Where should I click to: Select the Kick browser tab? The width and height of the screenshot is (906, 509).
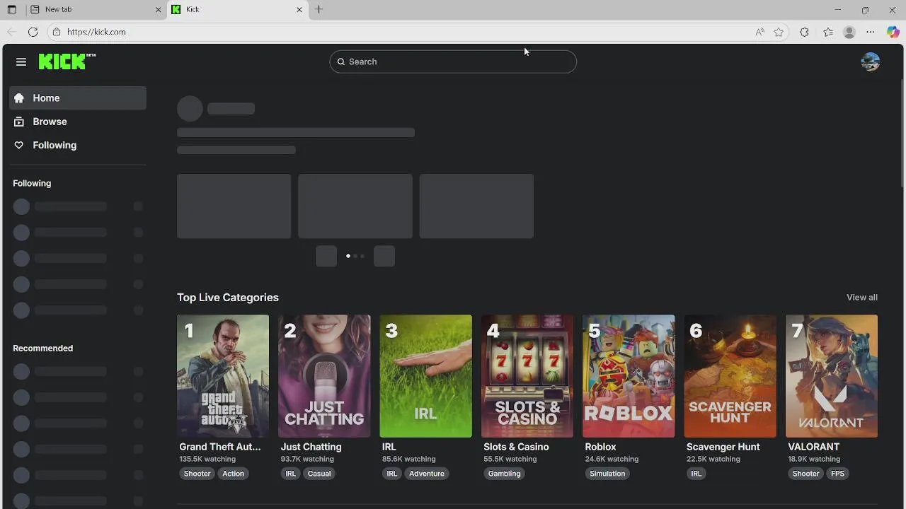[237, 10]
